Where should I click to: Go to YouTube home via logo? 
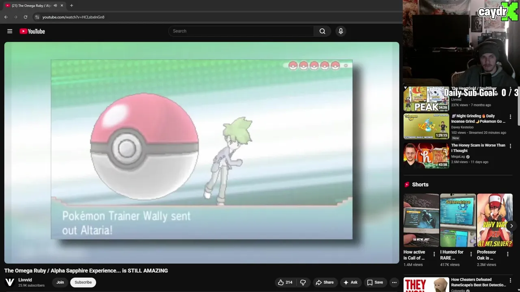(32, 31)
